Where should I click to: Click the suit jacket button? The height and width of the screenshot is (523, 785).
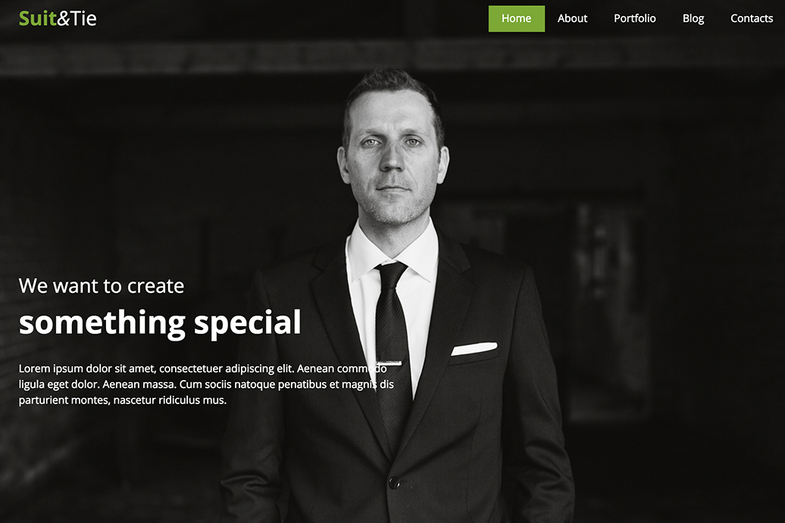[x=395, y=483]
